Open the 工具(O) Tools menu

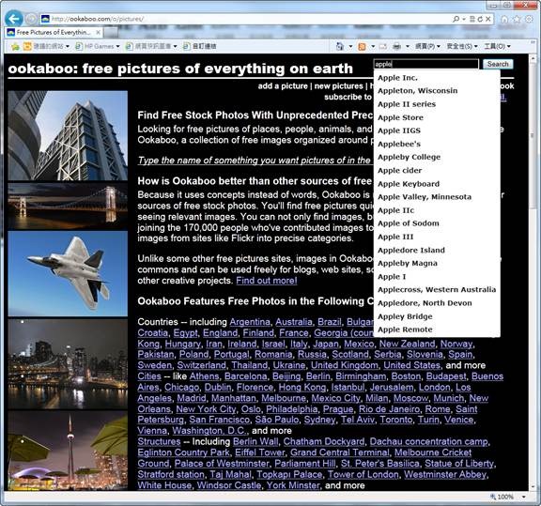(497, 46)
